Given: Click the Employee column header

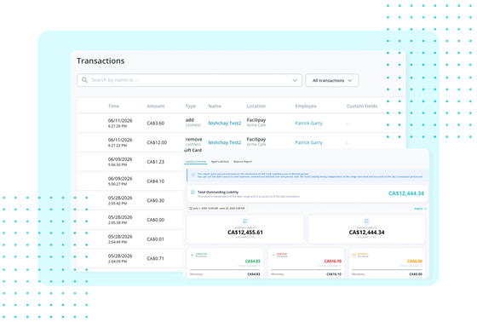Looking at the screenshot, I should tap(306, 106).
